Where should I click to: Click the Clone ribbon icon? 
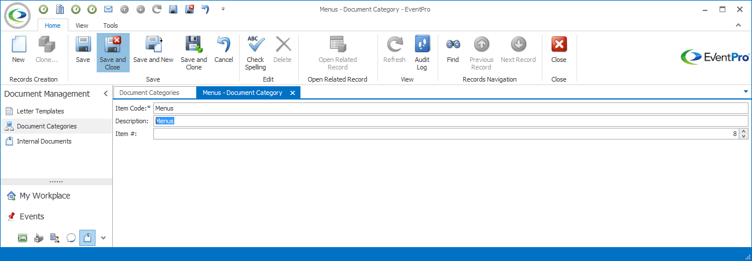click(46, 50)
